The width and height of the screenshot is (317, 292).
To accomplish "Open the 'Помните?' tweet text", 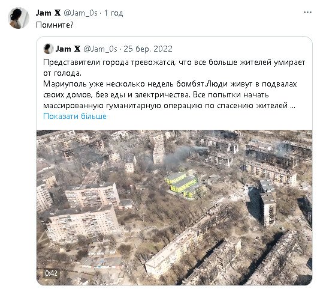I will click(55, 25).
